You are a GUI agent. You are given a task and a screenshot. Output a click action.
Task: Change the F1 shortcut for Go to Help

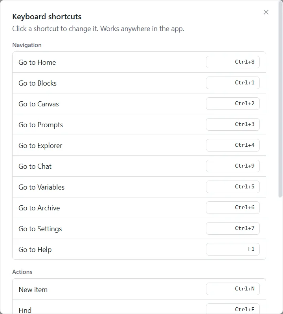233,250
